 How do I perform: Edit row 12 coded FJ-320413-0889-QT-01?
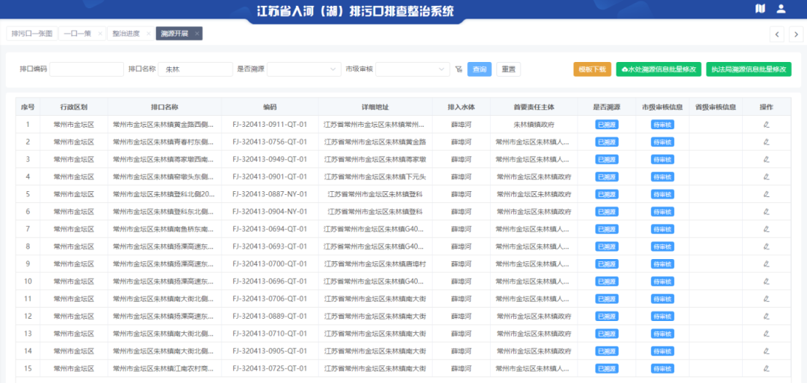coord(767,317)
